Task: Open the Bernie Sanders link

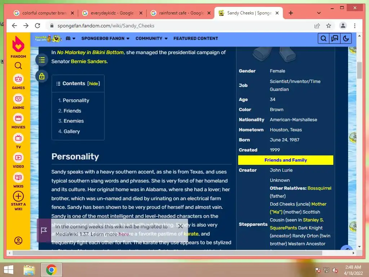Action: pos(89,61)
